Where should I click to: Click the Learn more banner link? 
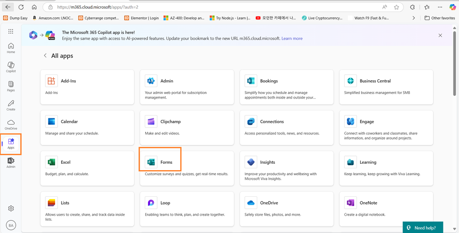point(292,38)
